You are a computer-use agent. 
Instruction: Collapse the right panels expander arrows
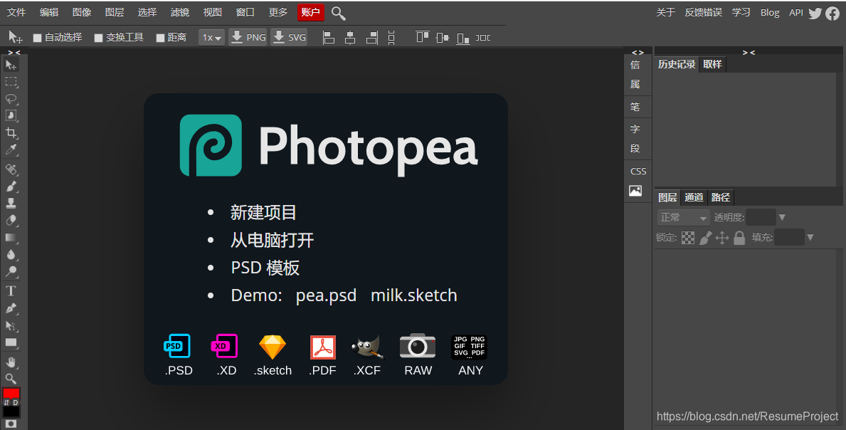749,53
